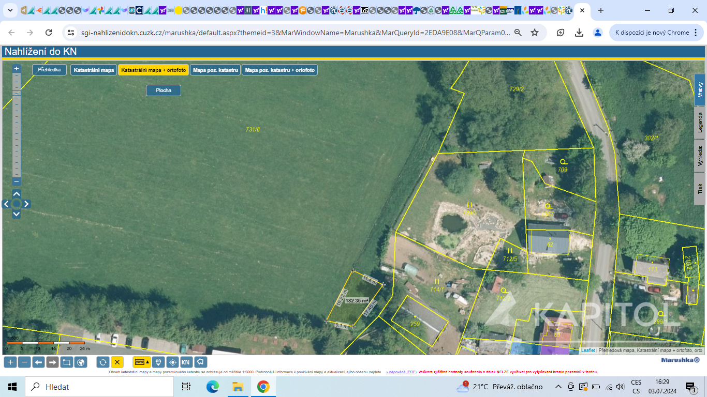Click the locate-position crosshair icon
Viewport: 707px width, 397px height.
pos(172,362)
